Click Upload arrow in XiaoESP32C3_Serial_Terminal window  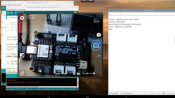click(x=11, y=13)
